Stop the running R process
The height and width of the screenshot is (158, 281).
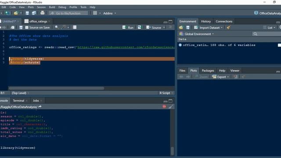coord(164,107)
